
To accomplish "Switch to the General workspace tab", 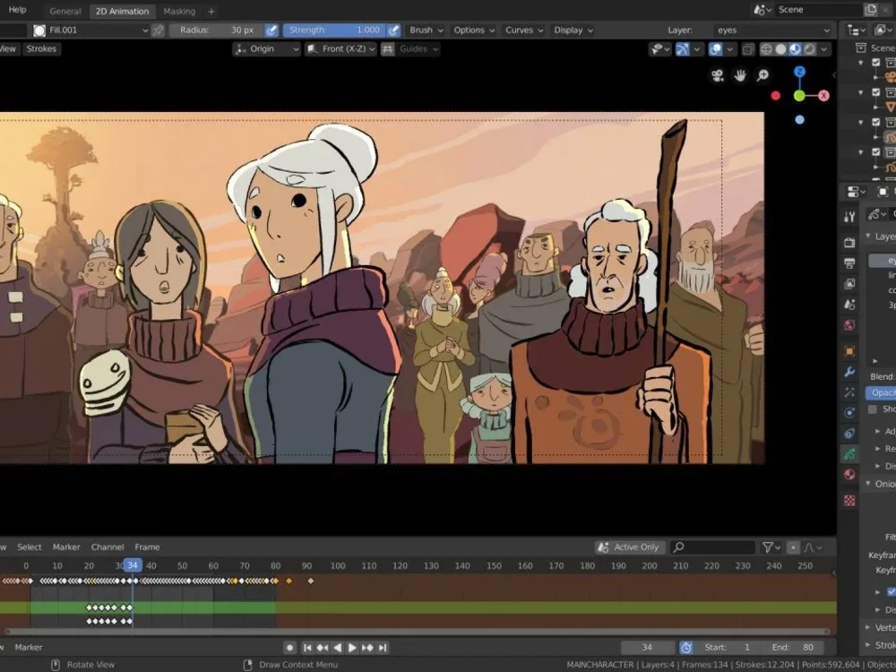I will click(x=65, y=11).
